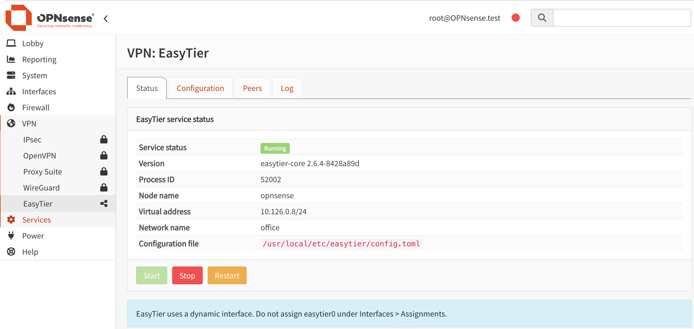Click the EasyTier service status heading

pos(175,119)
